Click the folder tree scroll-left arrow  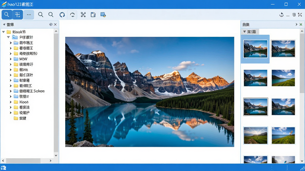tap(3, 161)
